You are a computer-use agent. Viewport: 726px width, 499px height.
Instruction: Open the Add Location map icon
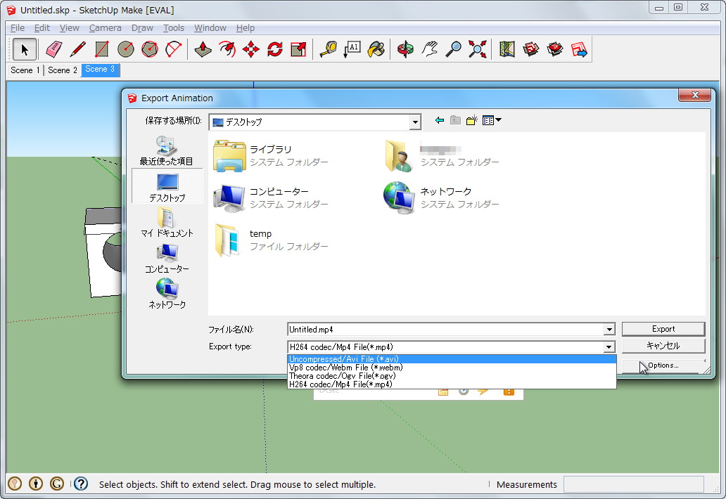click(507, 49)
